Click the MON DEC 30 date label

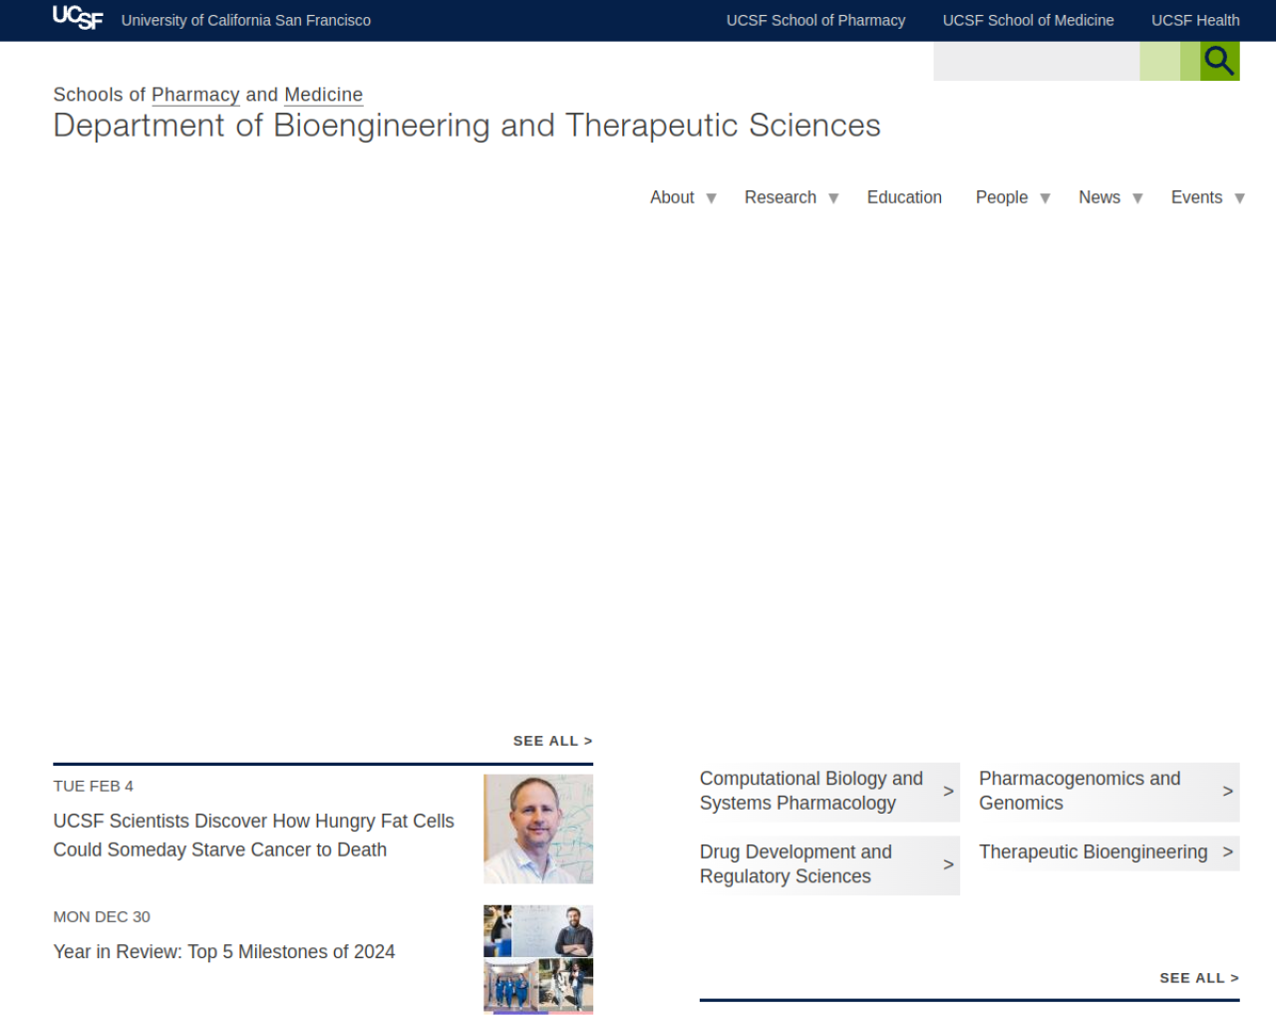102,916
